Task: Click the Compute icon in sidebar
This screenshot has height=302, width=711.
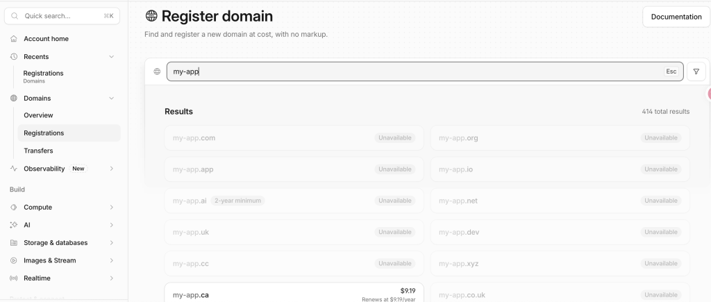Action: 14,207
